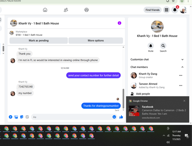The height and width of the screenshot is (146, 192).
Task: Open the $700 Marketplace listing link
Action: pos(29,35)
